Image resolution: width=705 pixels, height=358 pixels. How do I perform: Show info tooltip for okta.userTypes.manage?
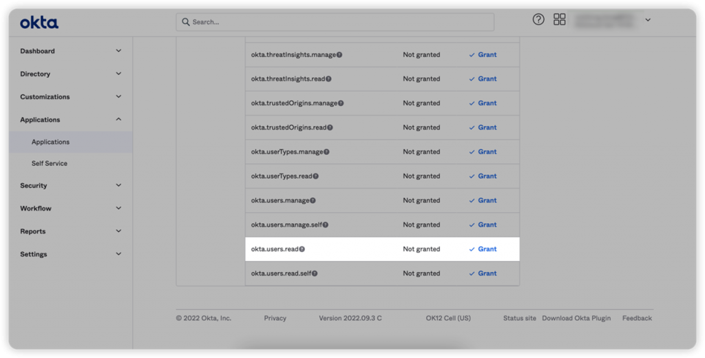click(x=326, y=152)
